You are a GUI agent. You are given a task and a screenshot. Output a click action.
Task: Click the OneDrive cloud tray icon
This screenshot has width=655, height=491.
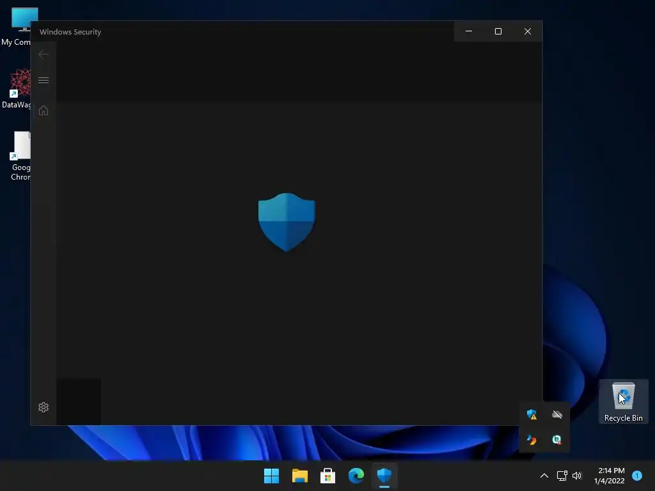(557, 414)
